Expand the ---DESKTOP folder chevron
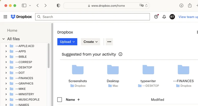Screen dimensions: 198x106 tap(6, 67)
